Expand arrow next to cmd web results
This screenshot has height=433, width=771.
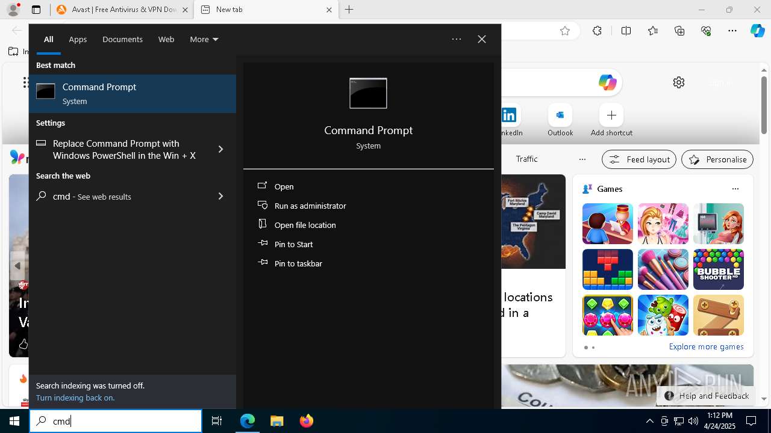pos(220,196)
